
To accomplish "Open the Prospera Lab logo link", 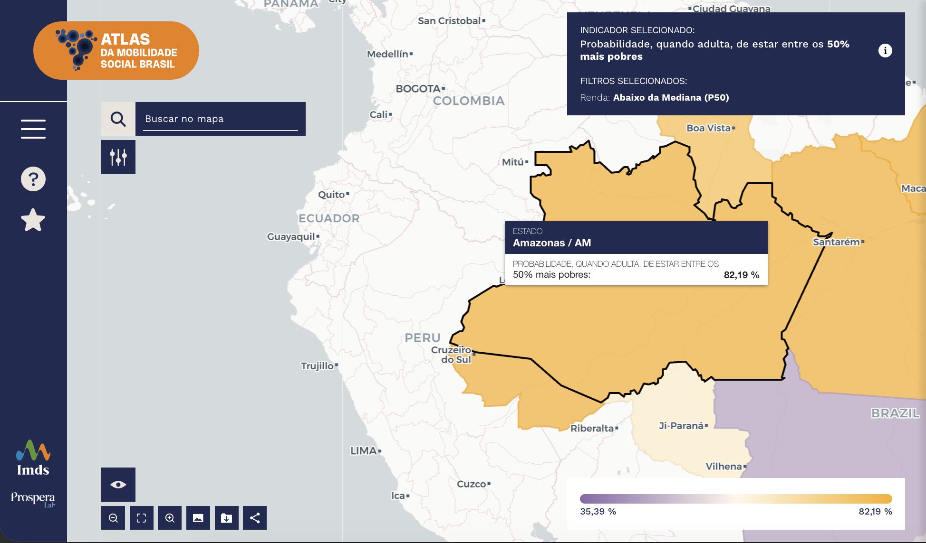I will (33, 500).
